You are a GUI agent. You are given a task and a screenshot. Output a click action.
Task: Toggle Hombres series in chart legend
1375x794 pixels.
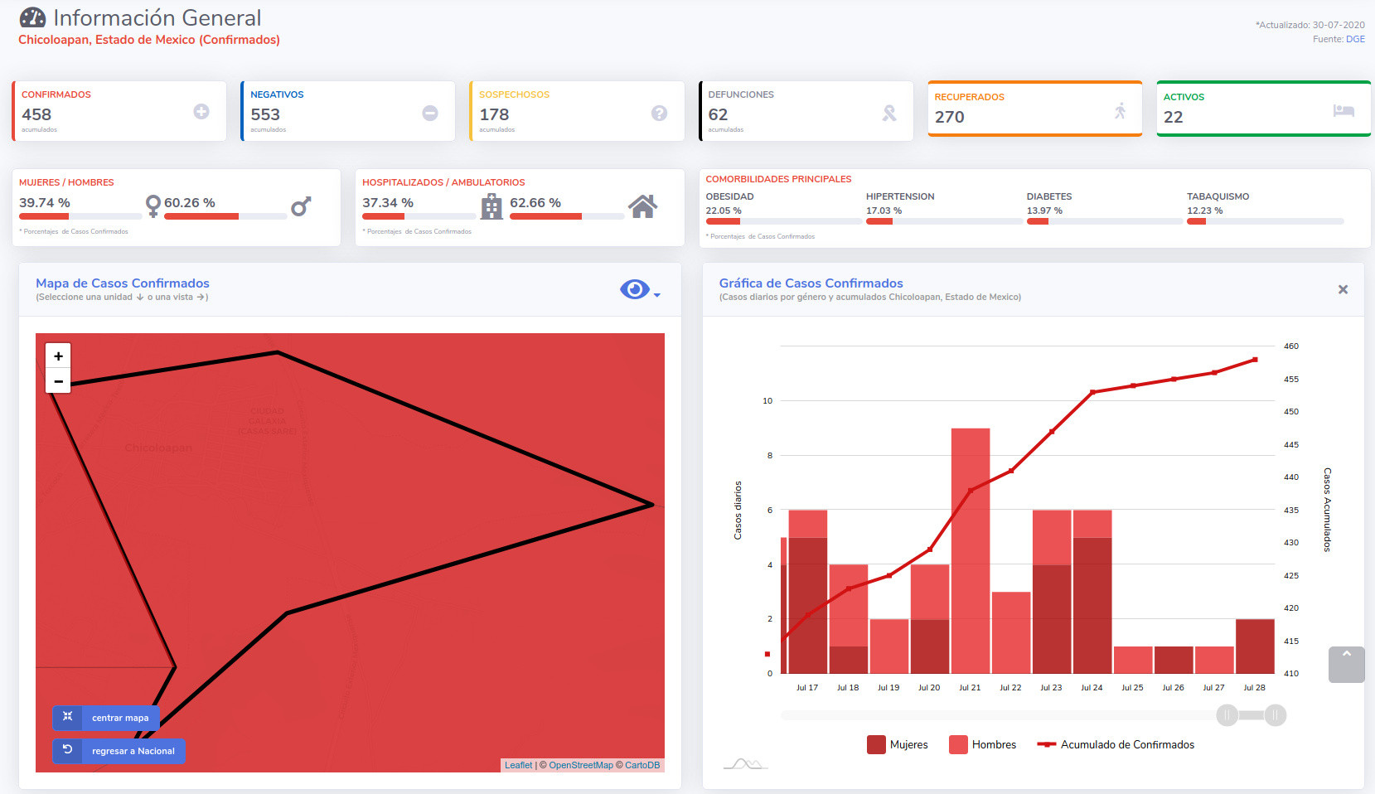(x=983, y=744)
